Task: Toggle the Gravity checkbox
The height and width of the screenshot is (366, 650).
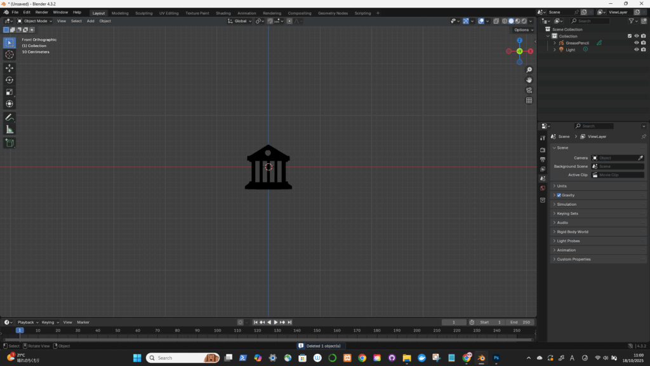Action: 559,195
